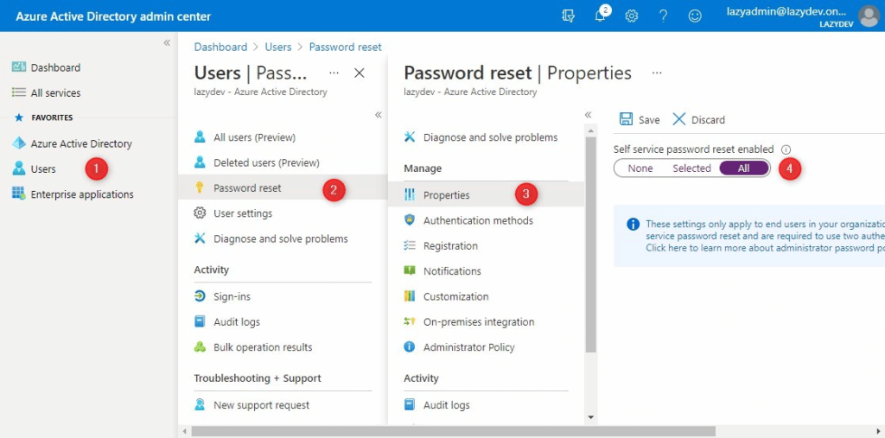Image resolution: width=885 pixels, height=438 pixels.
Task: Click the Administrator Policy info icon
Action: [x=410, y=346]
